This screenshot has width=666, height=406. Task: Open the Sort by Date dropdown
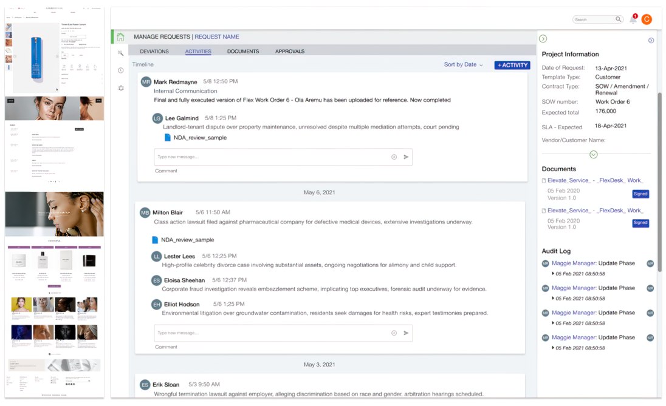point(464,64)
